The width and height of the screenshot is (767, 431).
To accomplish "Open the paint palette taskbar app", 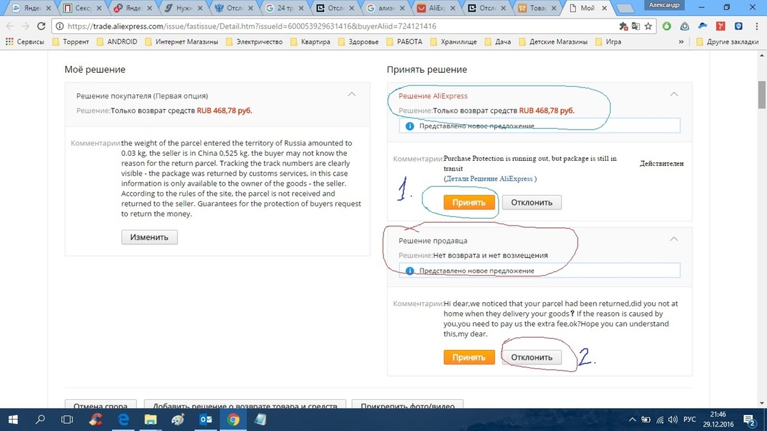I will pyautogui.click(x=178, y=420).
